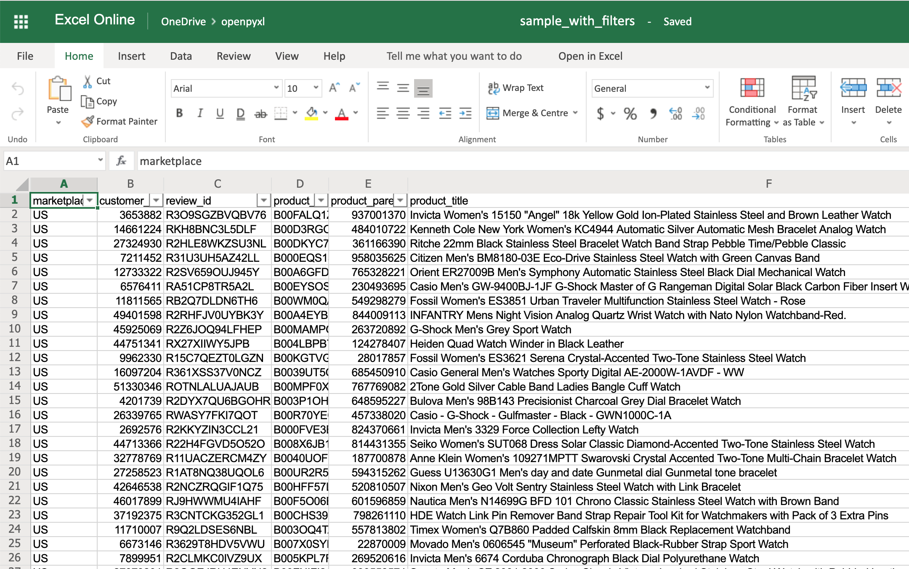Toggle Strikethrough formatting
This screenshot has width=909, height=569.
(261, 113)
